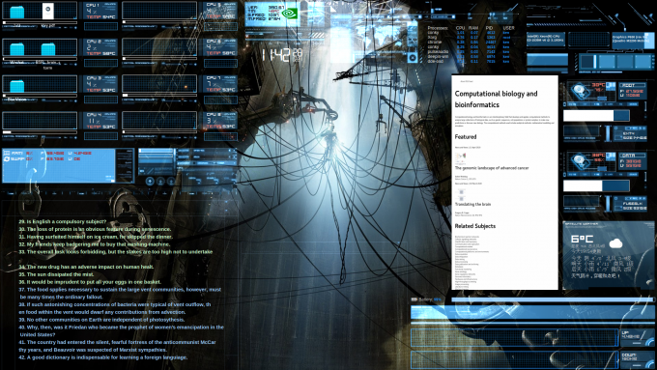657x370 pixels.
Task: Click sentence 35 'The sun dissipated the mist.'
Action: pos(56,274)
